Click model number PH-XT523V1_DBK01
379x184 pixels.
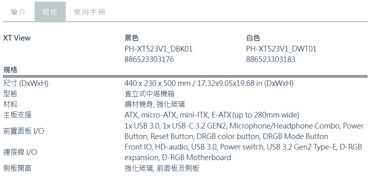click(159, 49)
